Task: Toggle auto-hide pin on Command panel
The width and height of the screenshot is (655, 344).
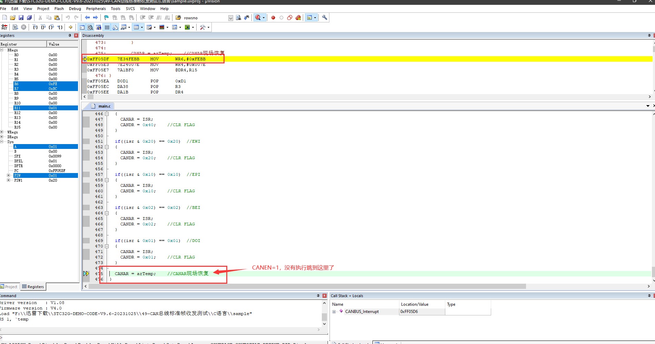Action: click(318, 296)
